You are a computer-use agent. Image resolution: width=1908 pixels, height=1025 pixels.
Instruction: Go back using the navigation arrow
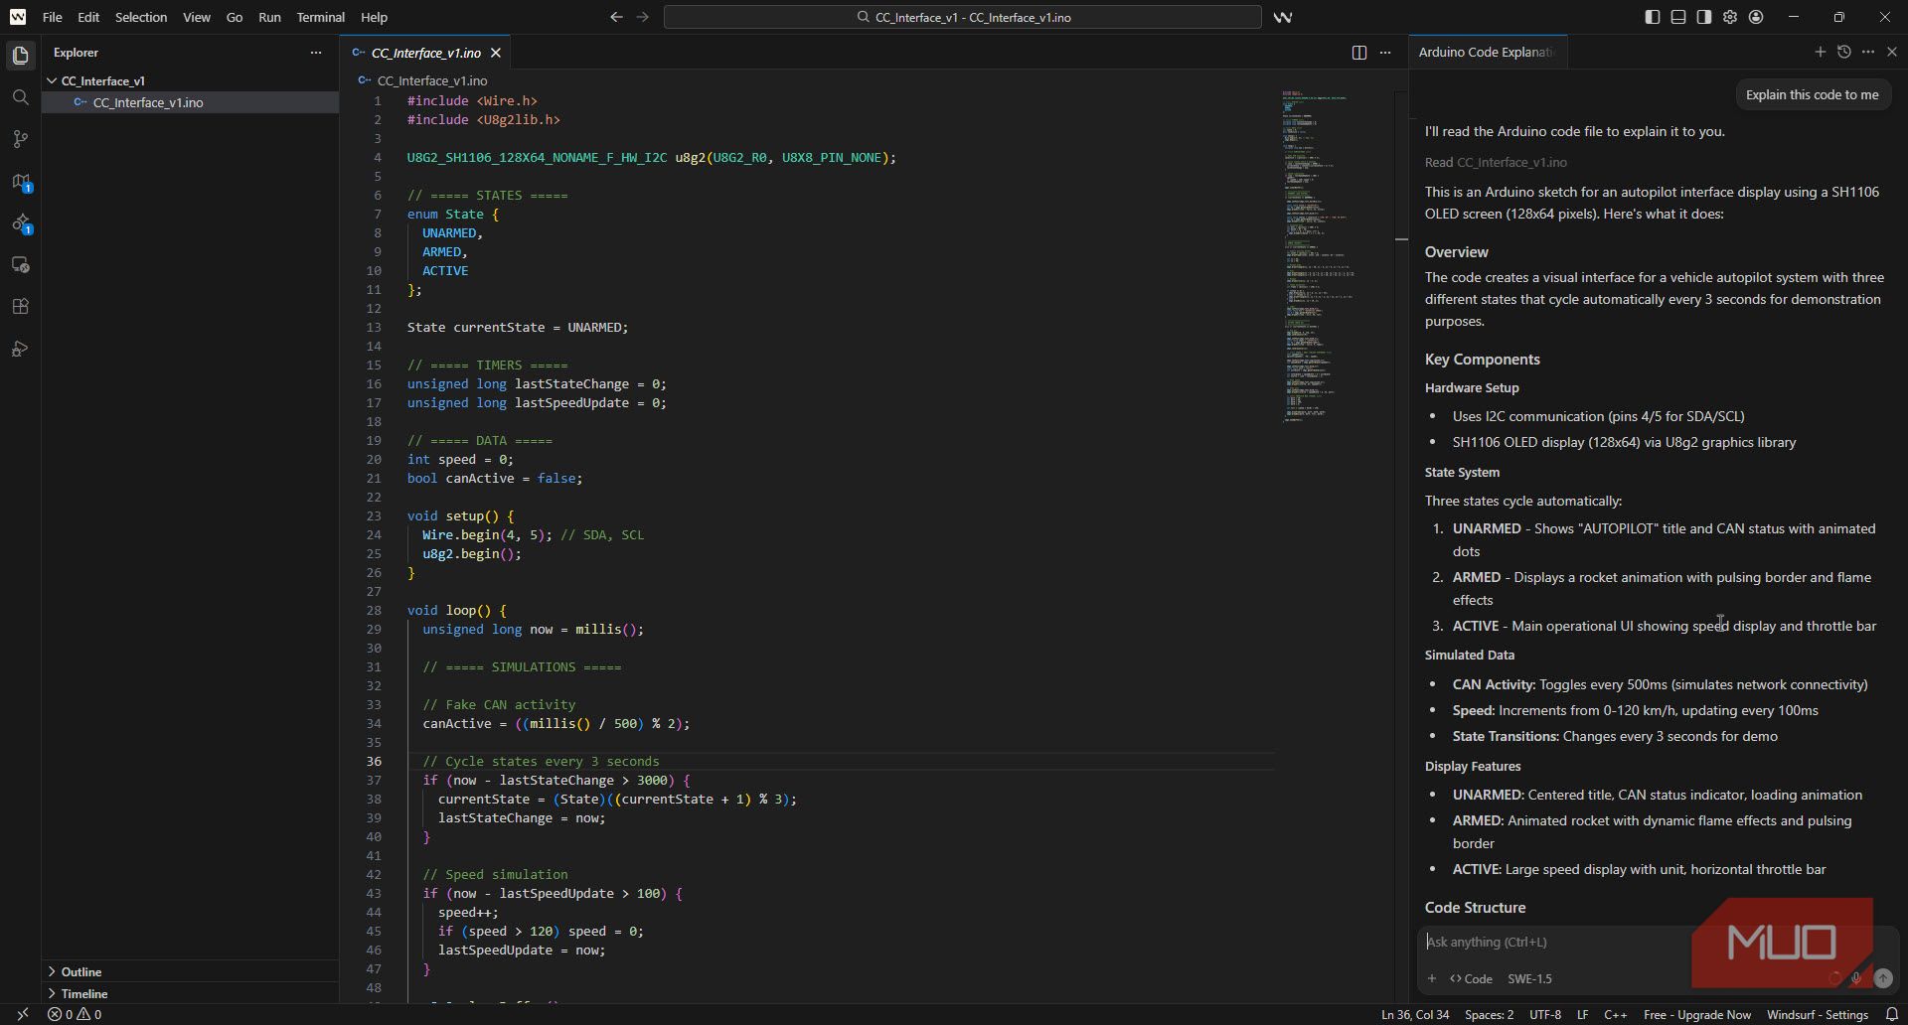click(x=616, y=17)
